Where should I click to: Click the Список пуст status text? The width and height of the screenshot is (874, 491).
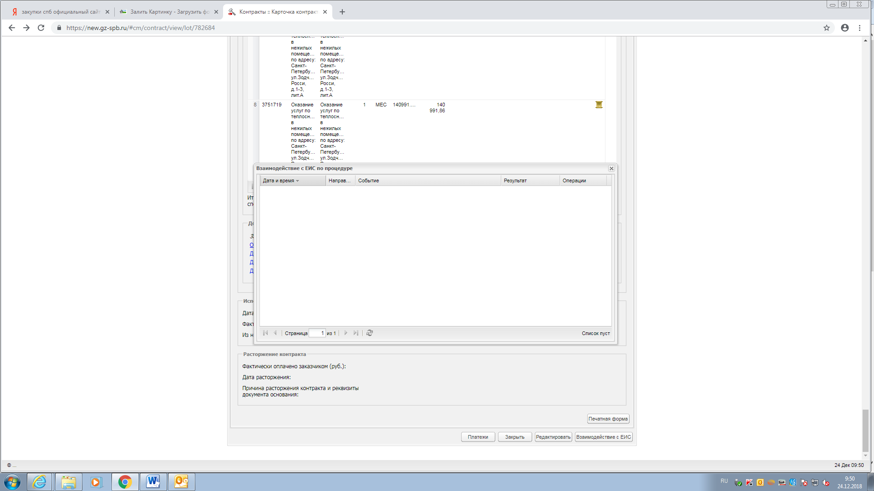click(x=596, y=333)
